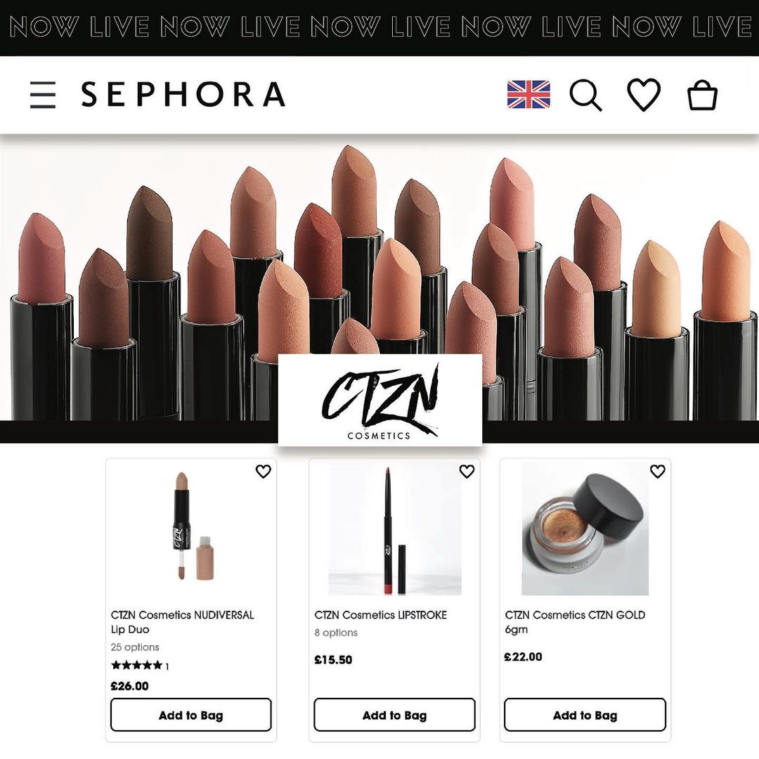Click the SEPHORA logo
Screen dimensions: 759x759
pyautogui.click(x=183, y=94)
